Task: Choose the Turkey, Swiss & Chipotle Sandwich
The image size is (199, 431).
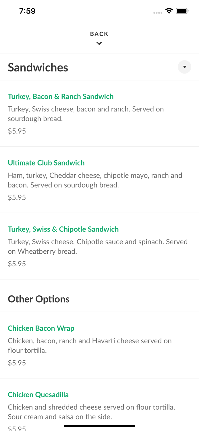Action: [63, 229]
